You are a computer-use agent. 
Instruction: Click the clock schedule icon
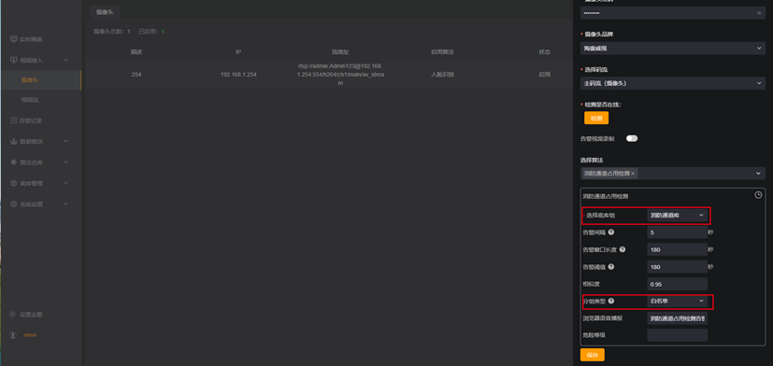(x=758, y=195)
